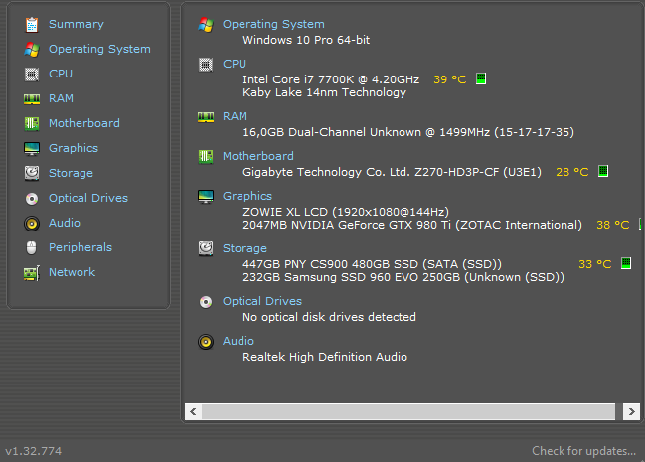Click the motherboard temperature indicator at 28 °C
Screen dimensions: 645x462
pyautogui.click(x=602, y=172)
